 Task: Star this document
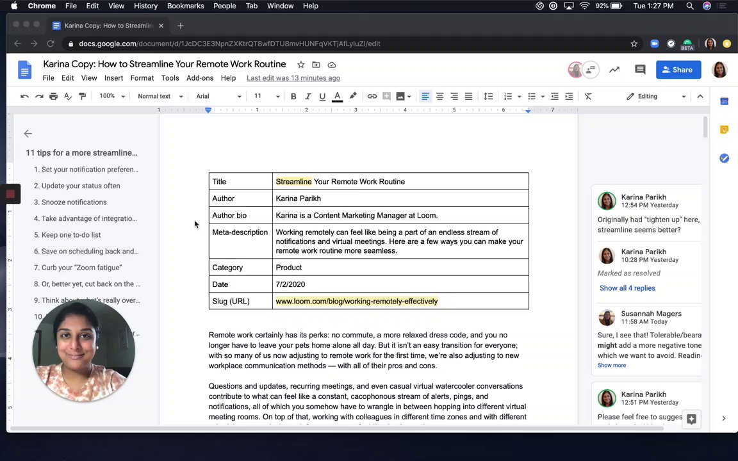click(x=300, y=65)
